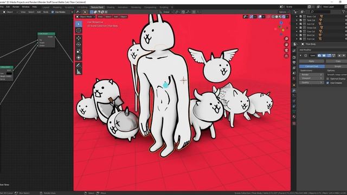Click the outliner search field
Image resolution: width=347 pixels, height=195 pixels.
(x=320, y=12)
